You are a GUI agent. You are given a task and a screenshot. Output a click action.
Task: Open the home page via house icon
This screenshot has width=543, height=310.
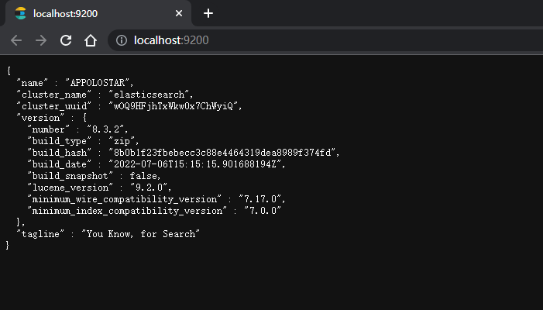click(91, 40)
